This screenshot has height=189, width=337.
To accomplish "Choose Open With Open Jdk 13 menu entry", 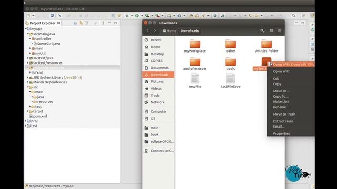I will coord(291,64).
